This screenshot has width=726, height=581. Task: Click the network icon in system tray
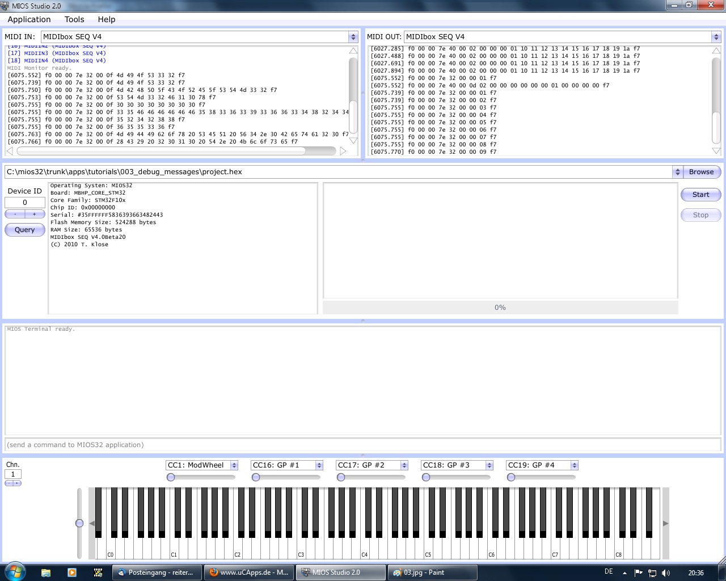(x=652, y=573)
